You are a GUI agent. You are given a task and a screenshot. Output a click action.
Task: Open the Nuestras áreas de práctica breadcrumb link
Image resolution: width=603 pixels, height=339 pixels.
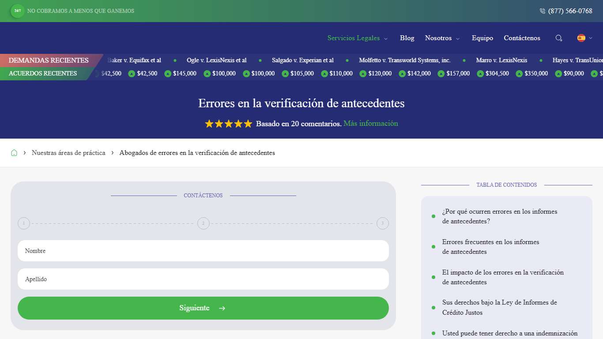click(68, 152)
